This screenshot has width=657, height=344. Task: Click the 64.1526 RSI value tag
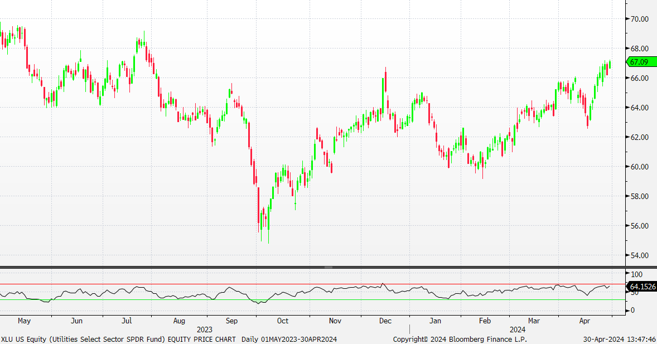641,287
